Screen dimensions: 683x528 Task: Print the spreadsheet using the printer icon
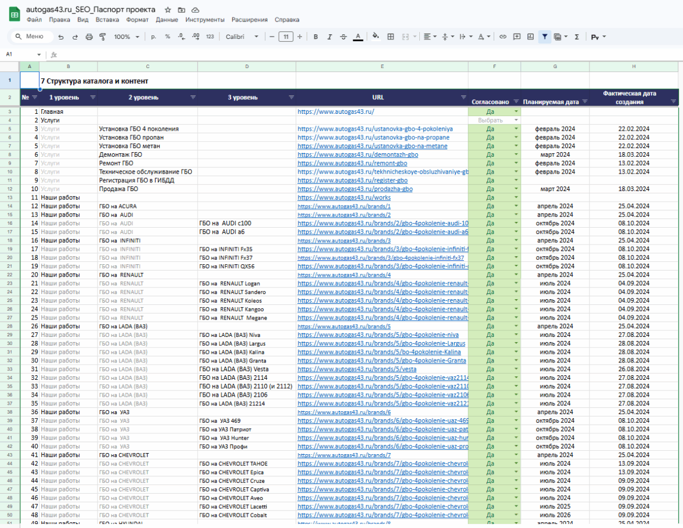pos(89,37)
